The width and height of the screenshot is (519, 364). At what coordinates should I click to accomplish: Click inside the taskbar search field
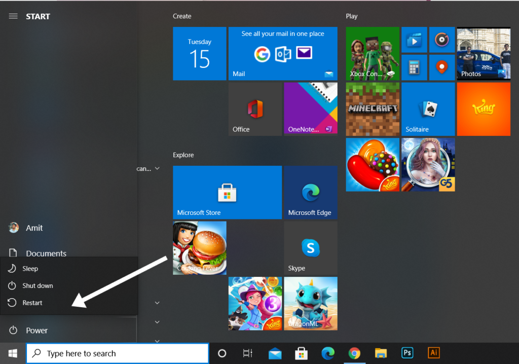[x=117, y=353]
